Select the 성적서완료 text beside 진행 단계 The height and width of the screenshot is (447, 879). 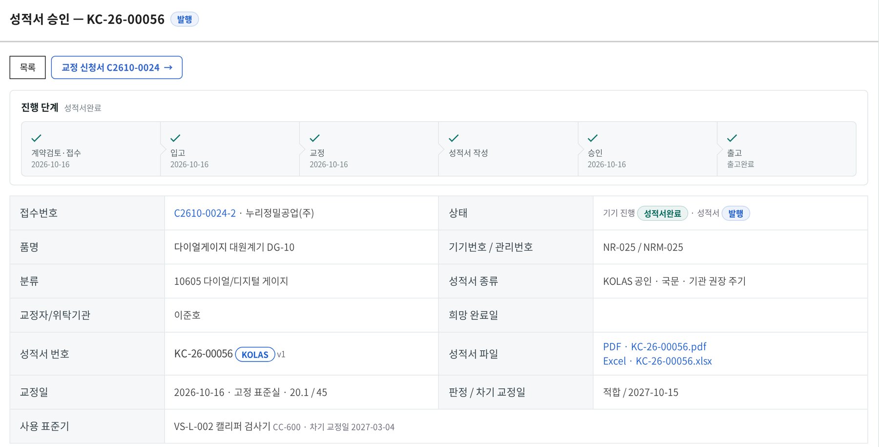[x=83, y=108]
